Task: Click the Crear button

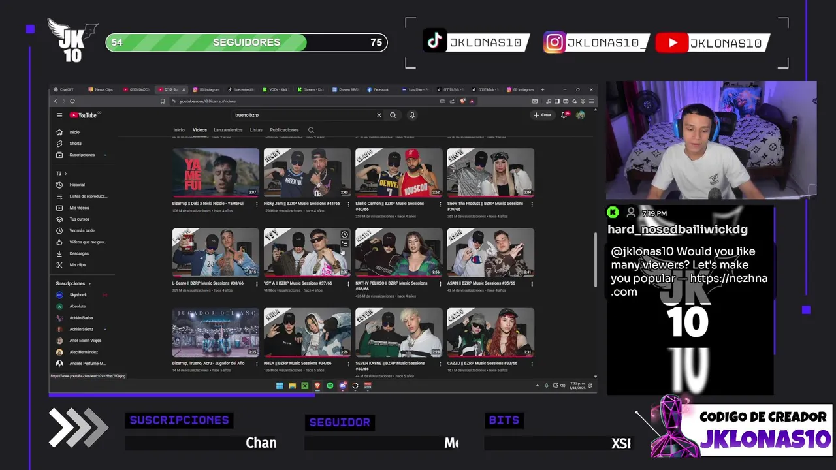Action: (x=543, y=115)
